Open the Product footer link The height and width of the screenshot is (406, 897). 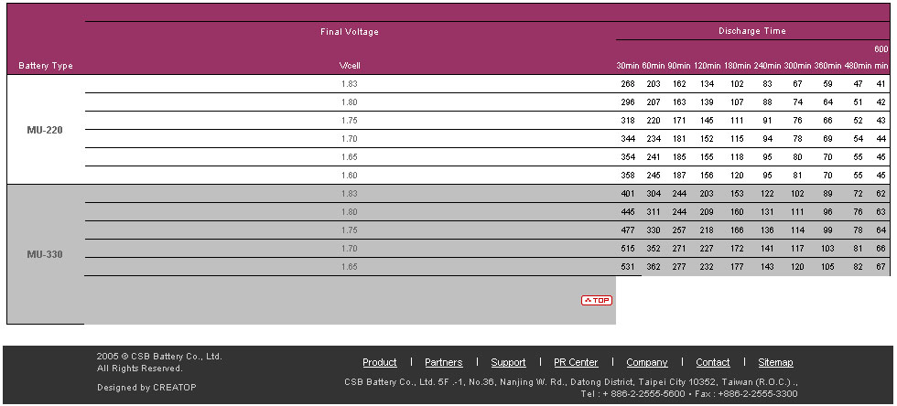(379, 362)
